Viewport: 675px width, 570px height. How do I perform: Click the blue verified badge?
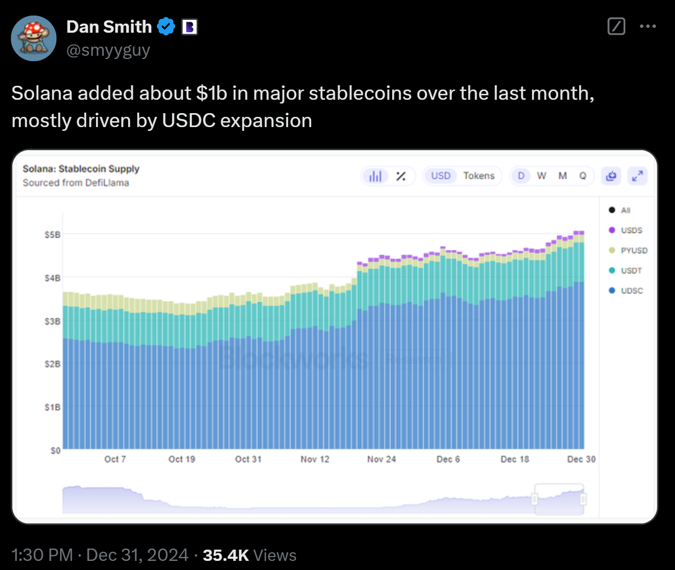(x=166, y=26)
